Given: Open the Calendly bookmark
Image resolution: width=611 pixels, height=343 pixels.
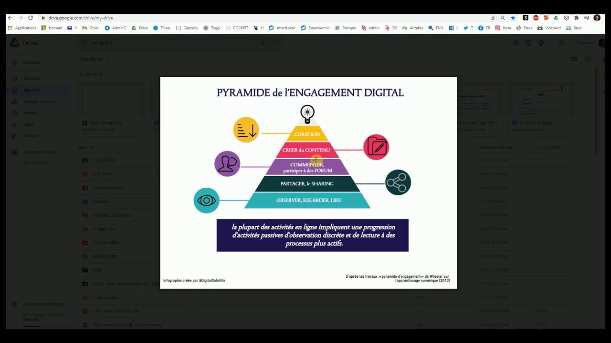Looking at the screenshot, I should (x=187, y=28).
